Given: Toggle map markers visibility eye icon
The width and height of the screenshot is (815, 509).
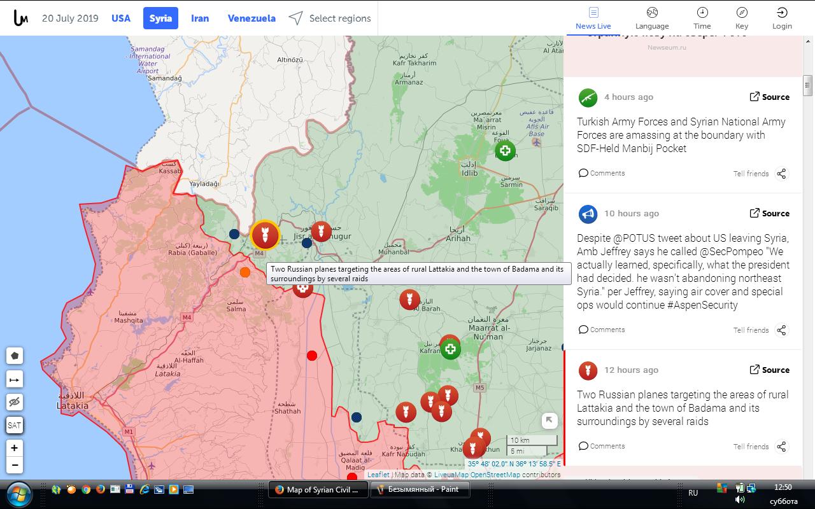Looking at the screenshot, I should click(15, 402).
